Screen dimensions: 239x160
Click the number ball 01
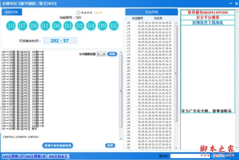[45, 26]
